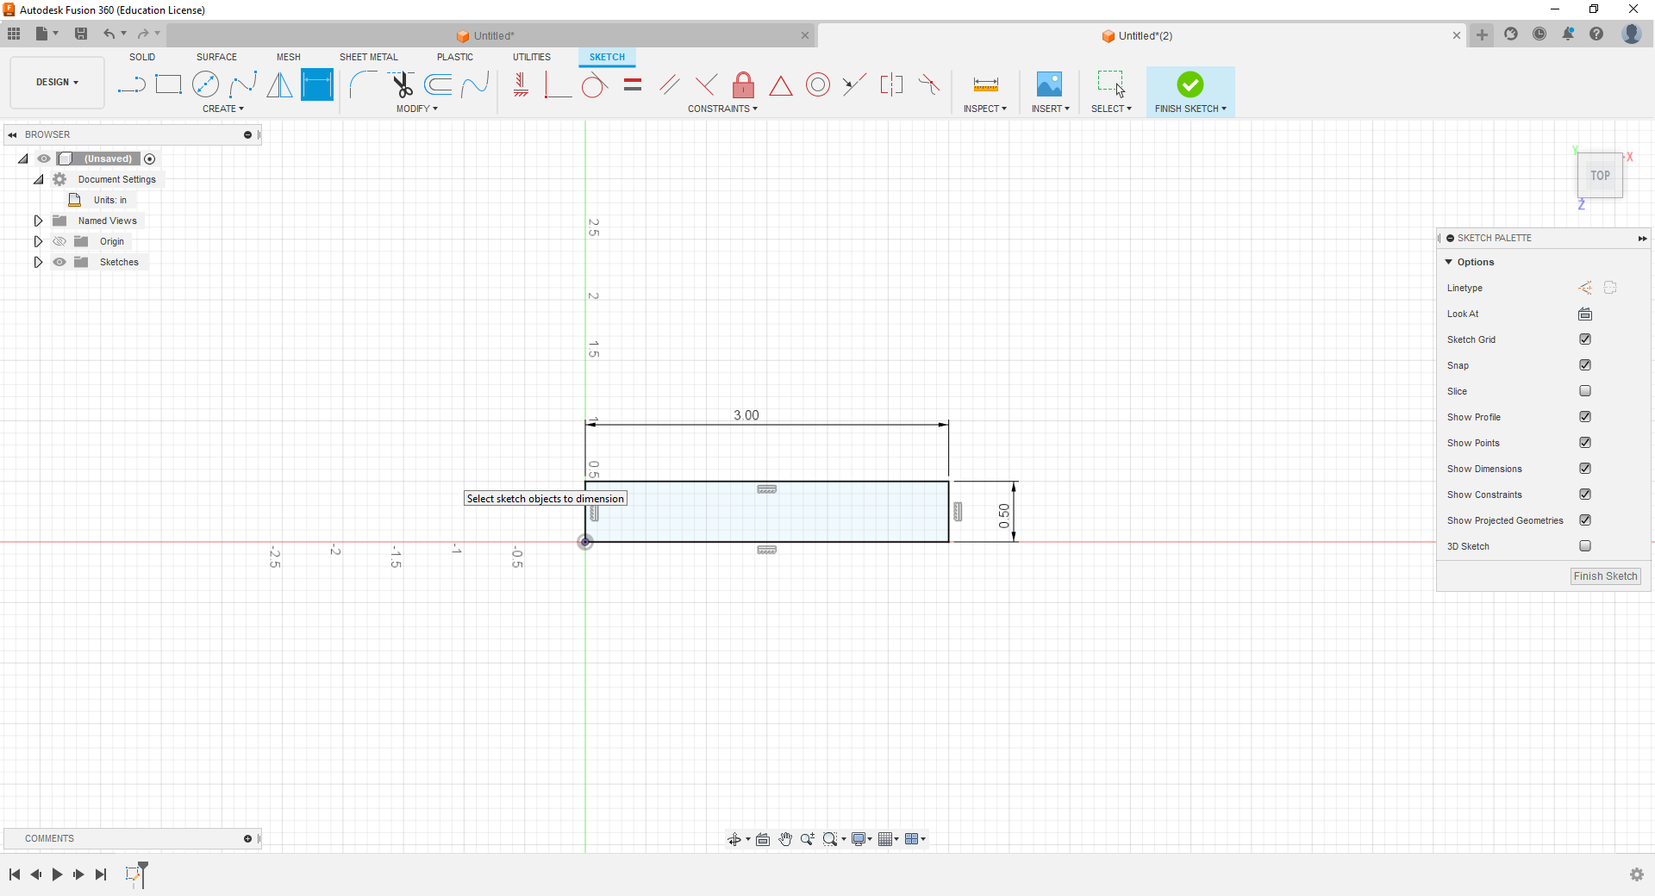Select the Offset tool
This screenshot has width=1655, height=896.
439,84
